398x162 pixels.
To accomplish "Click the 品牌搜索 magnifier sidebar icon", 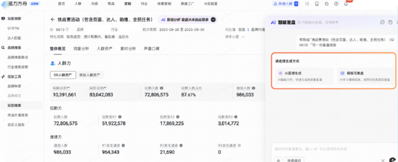I will 3,47.
